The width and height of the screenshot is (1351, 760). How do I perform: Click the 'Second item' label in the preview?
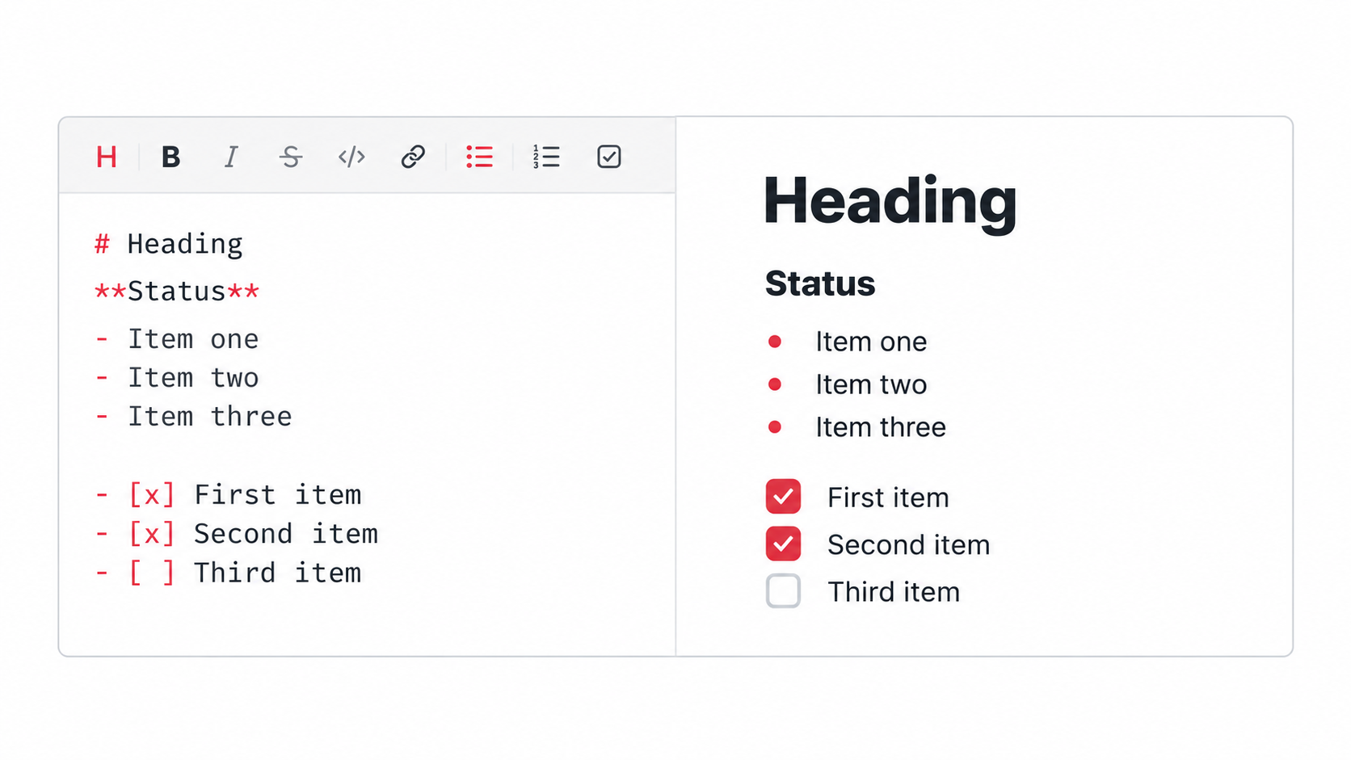(908, 544)
